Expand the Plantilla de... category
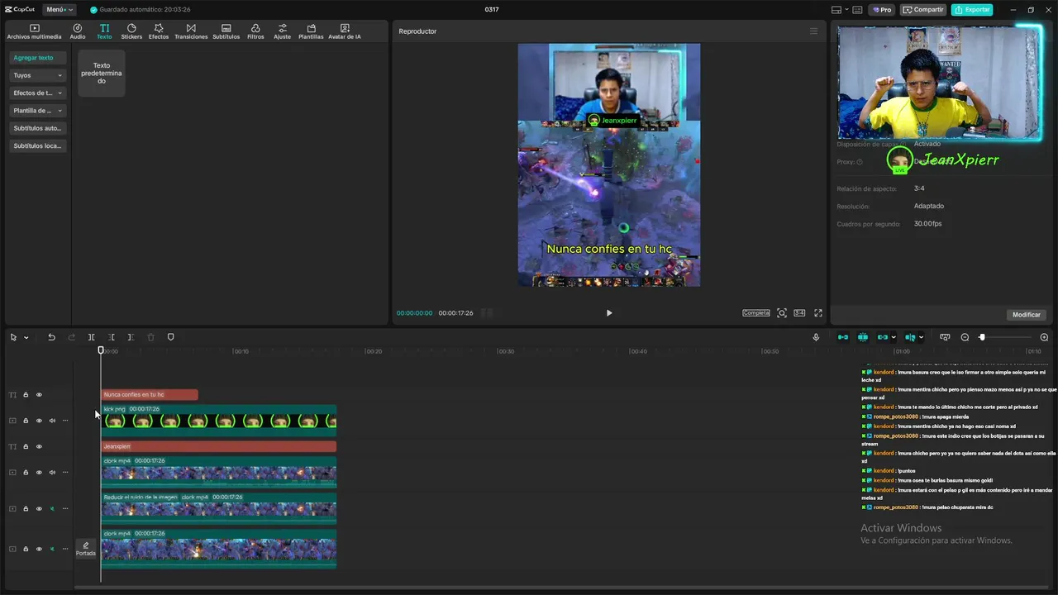 coord(38,111)
